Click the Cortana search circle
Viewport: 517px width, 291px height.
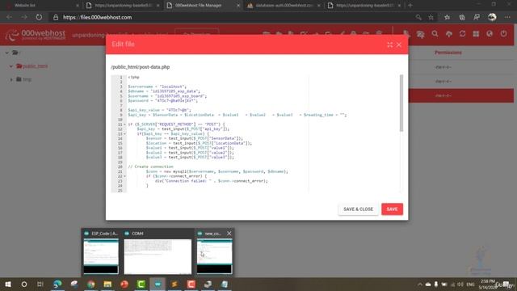pos(24,284)
